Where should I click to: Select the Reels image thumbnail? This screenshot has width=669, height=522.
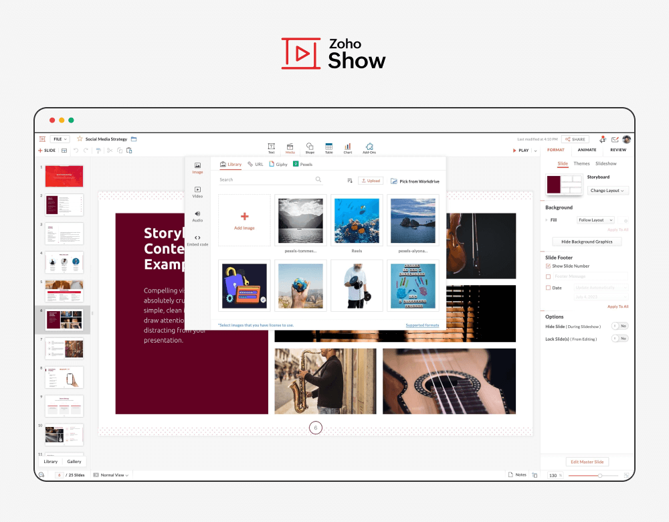357,221
